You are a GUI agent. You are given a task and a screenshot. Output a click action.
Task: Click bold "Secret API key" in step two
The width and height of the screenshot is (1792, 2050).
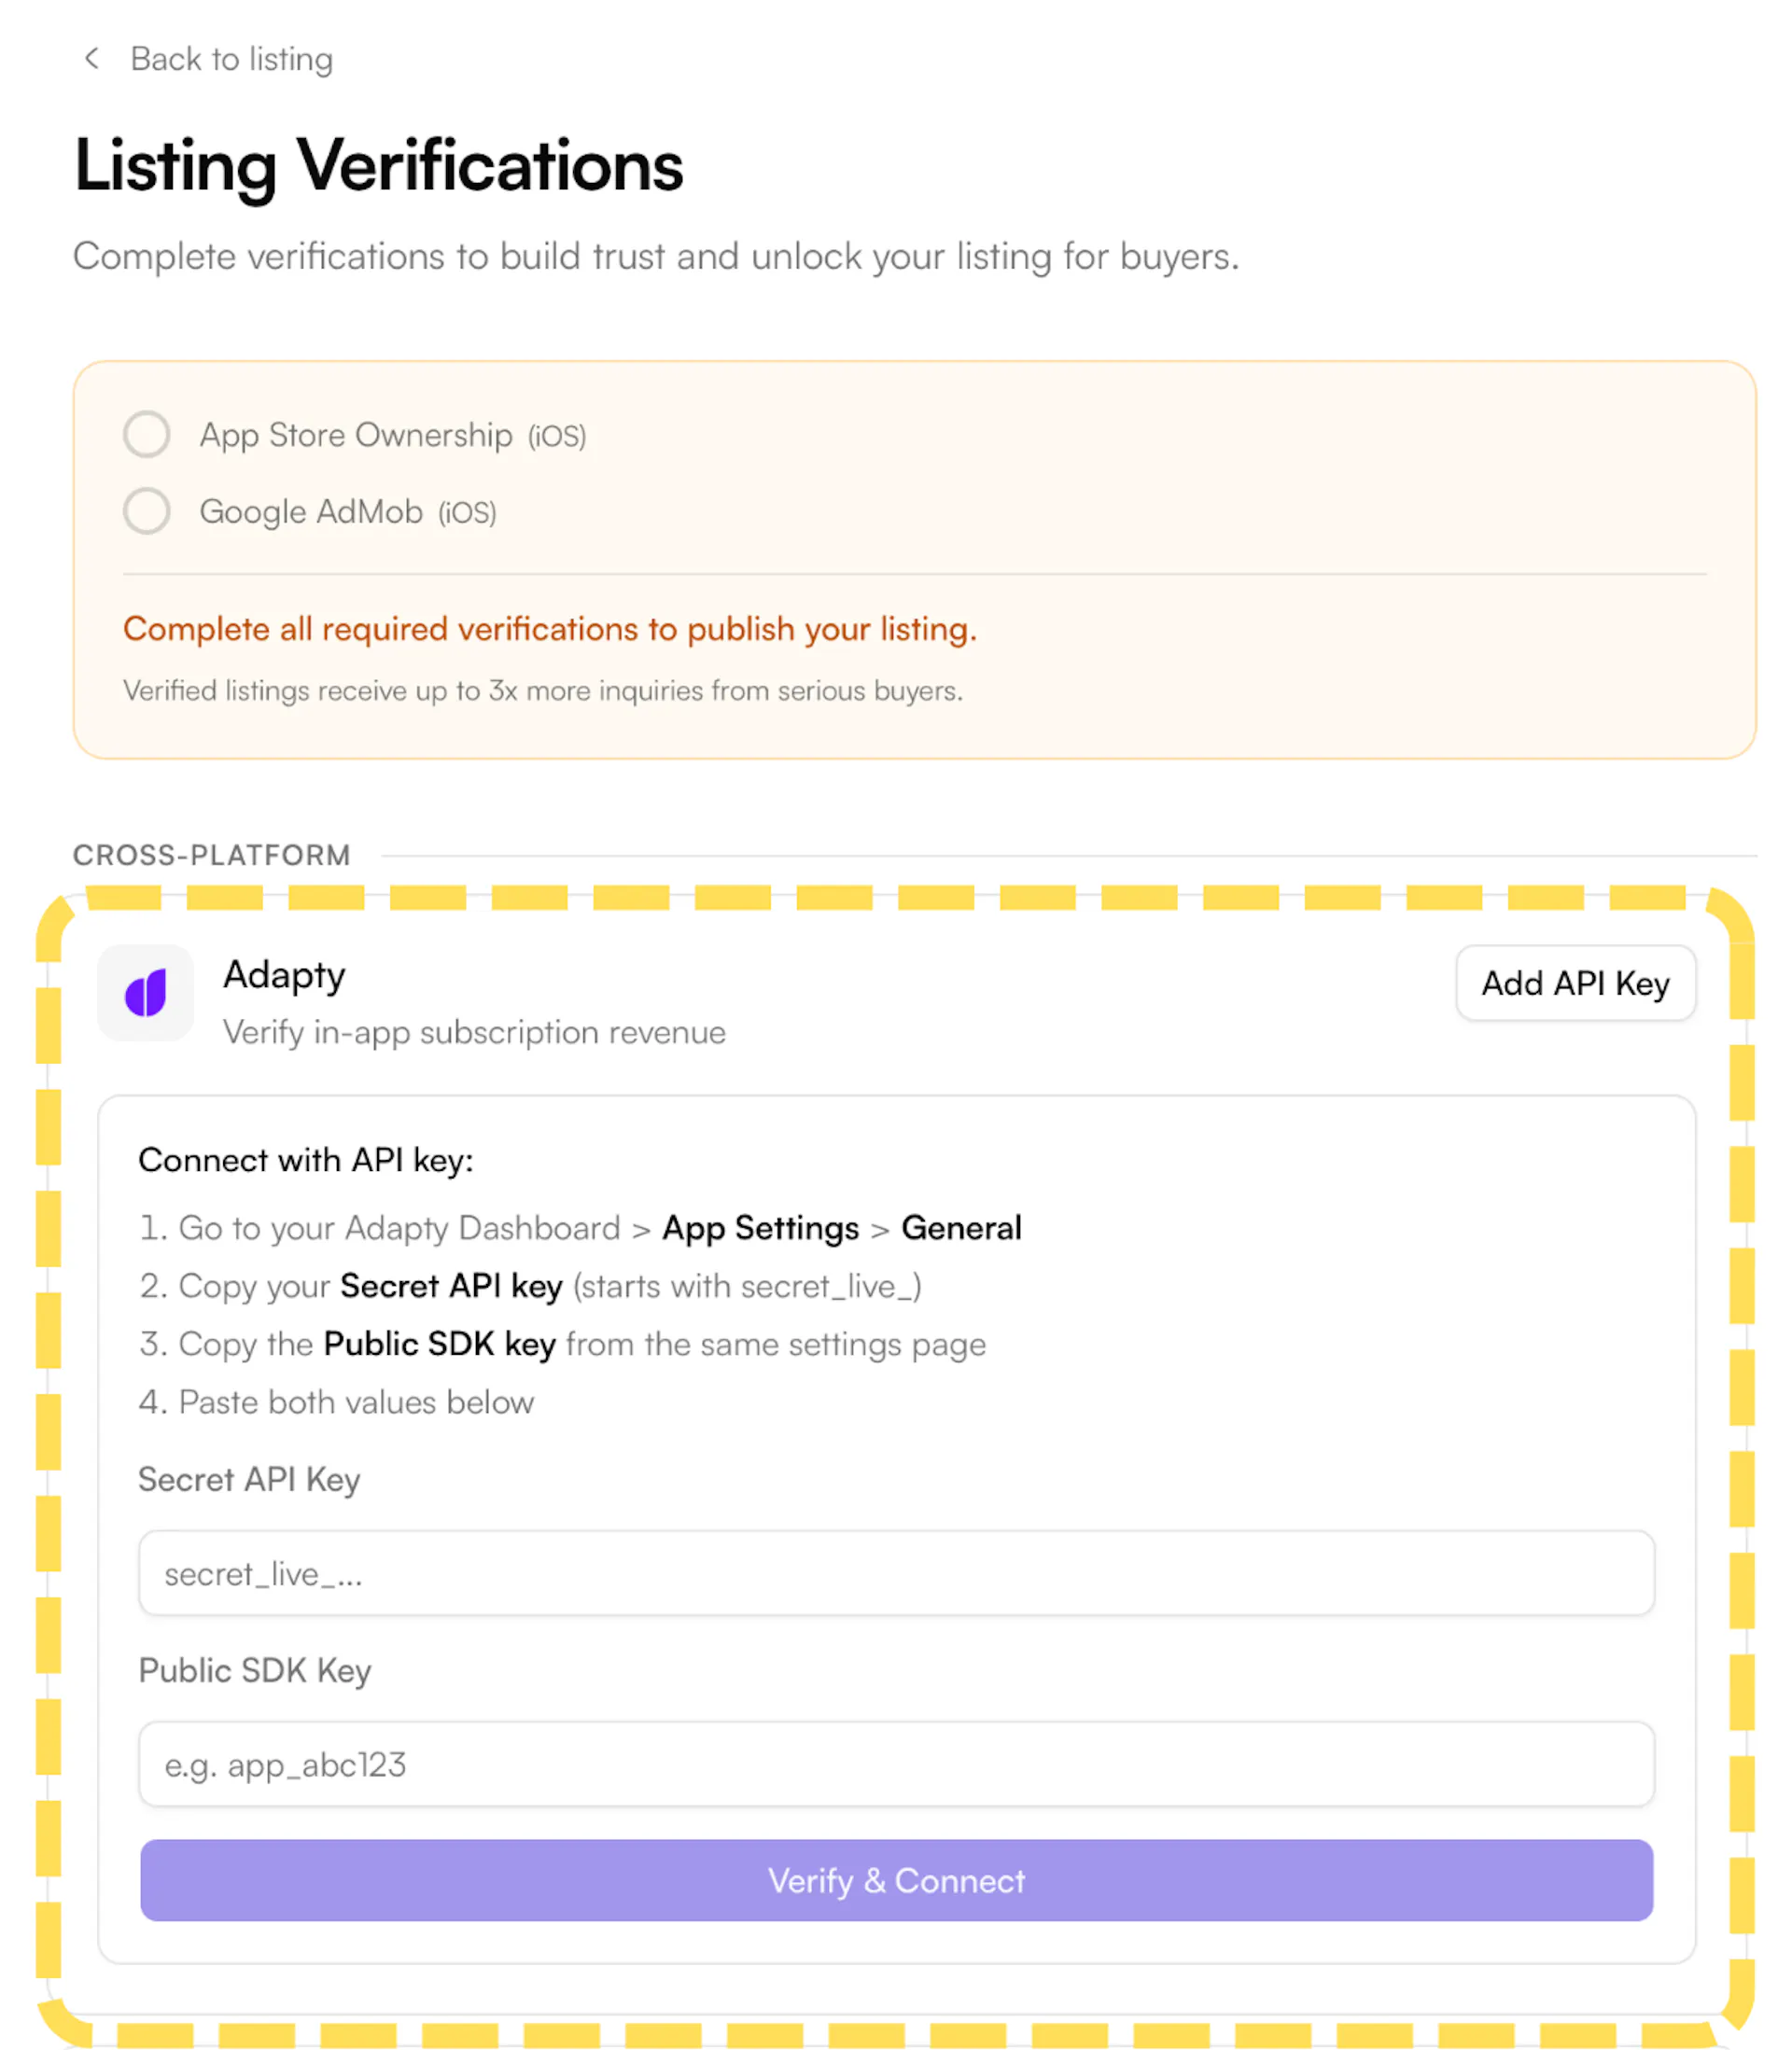451,1287
